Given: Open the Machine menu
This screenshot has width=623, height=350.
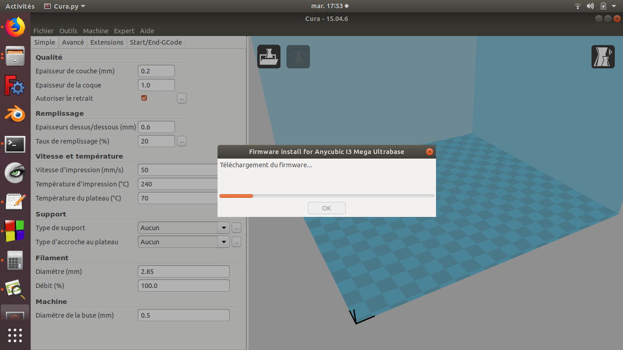Looking at the screenshot, I should point(96,31).
